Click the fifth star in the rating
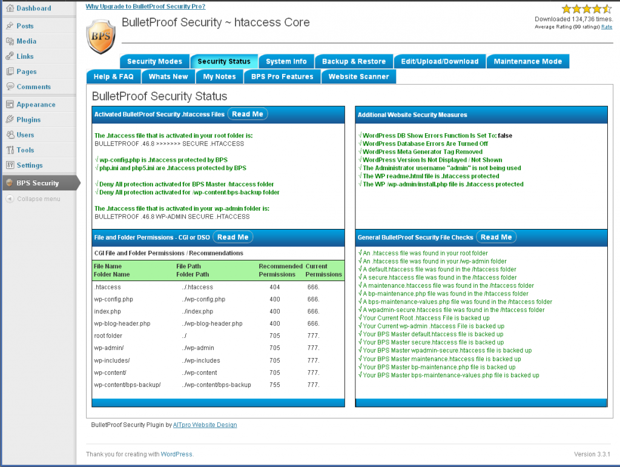620x467 pixels. 607,9
